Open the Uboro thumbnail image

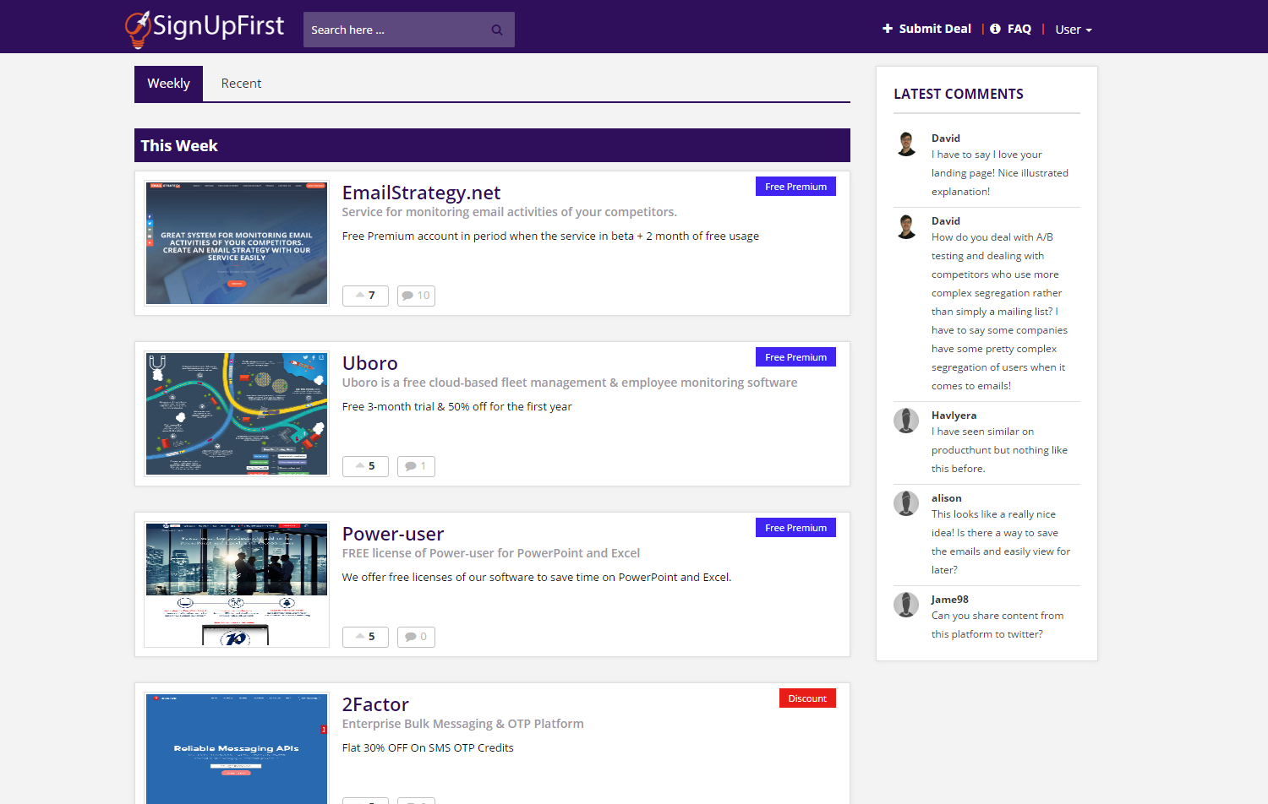237,414
